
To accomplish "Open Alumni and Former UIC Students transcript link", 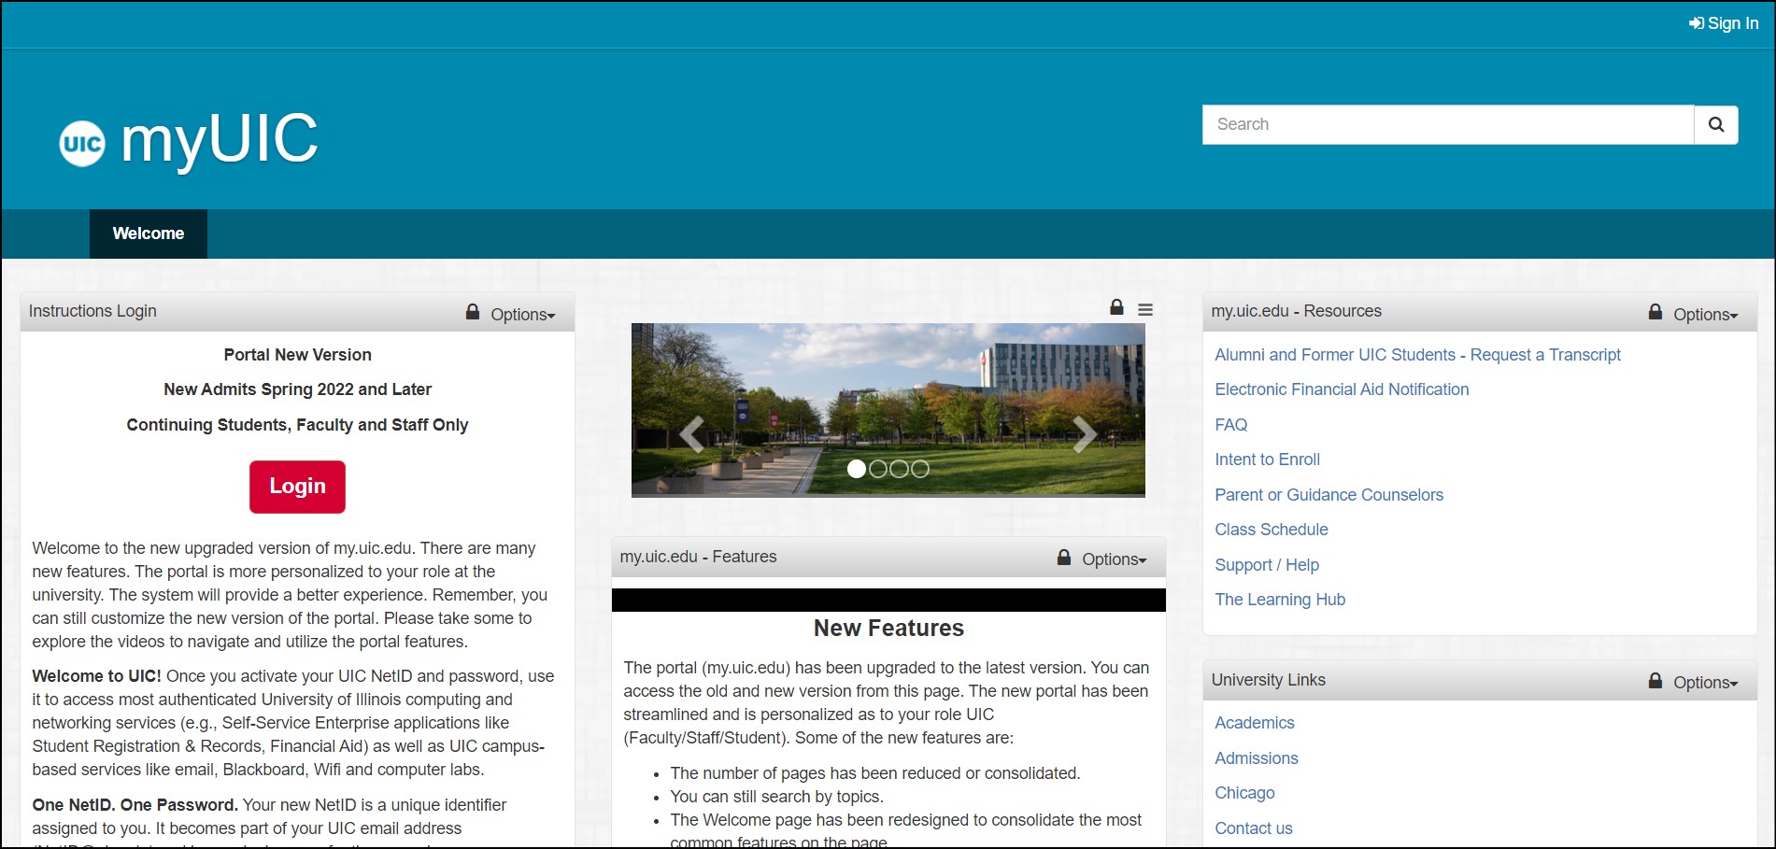I will [1417, 355].
